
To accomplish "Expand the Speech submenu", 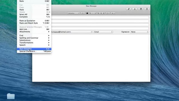I will point(34,45).
